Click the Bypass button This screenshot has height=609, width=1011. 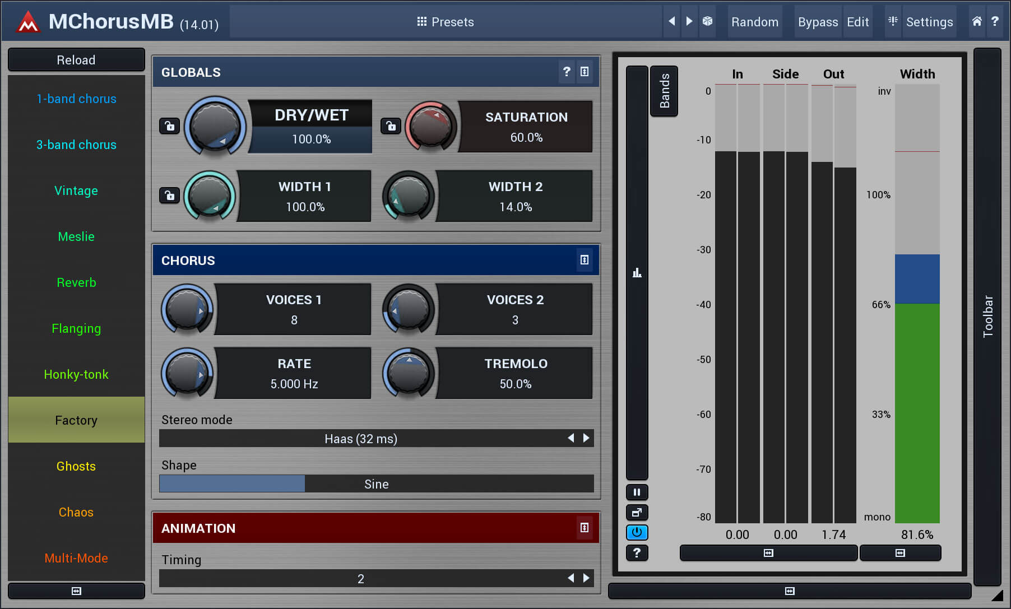coord(818,22)
